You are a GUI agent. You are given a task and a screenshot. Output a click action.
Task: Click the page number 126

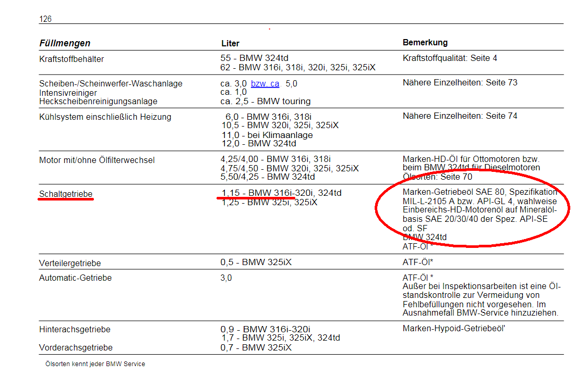tap(45, 19)
